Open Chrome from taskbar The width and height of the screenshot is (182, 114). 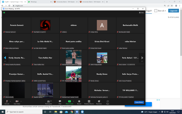[x=72, y=112]
